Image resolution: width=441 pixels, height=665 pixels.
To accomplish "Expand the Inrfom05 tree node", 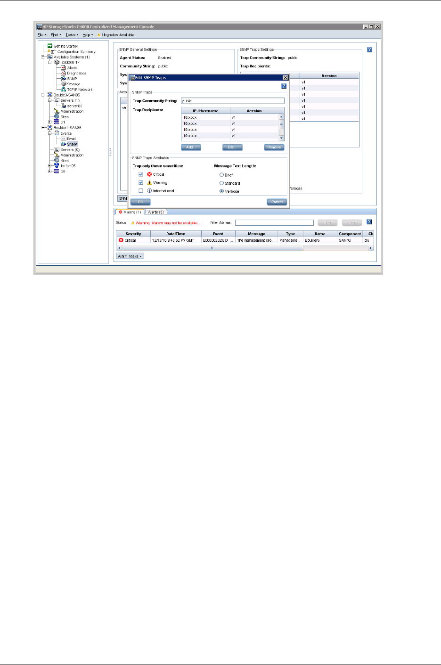I will (x=49, y=166).
